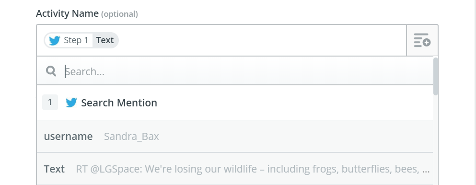Select the Step 1 Text pill
Screen dimensions: 476x185
81,40
